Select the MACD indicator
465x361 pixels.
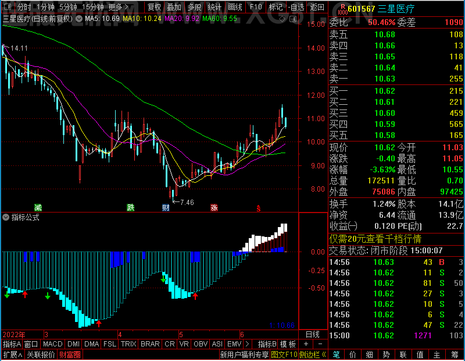pyautogui.click(x=53, y=344)
